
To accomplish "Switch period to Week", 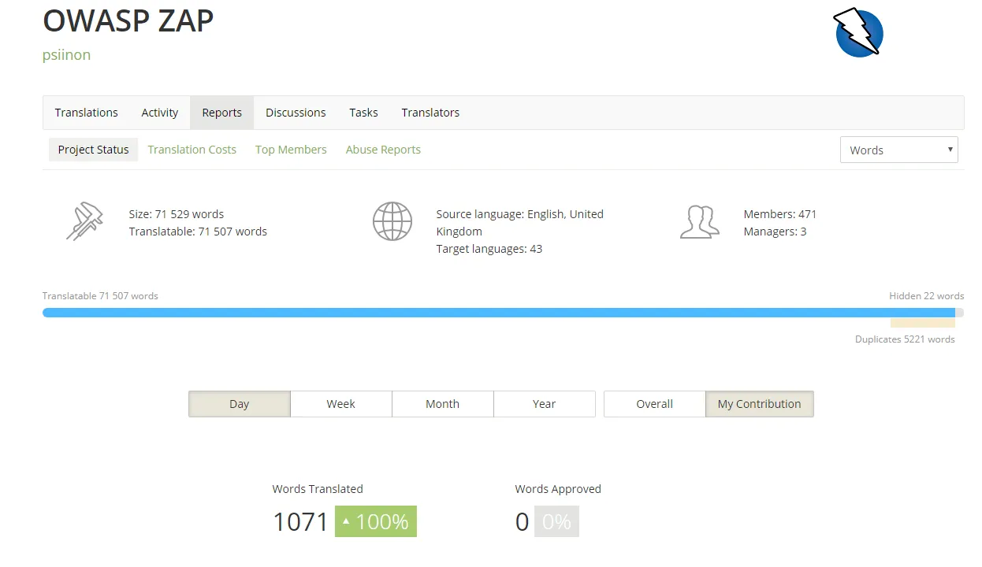I will [341, 404].
